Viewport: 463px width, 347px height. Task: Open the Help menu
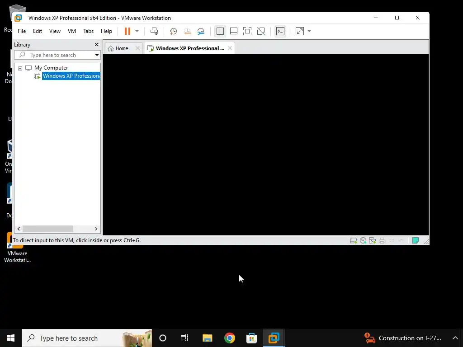point(106,31)
